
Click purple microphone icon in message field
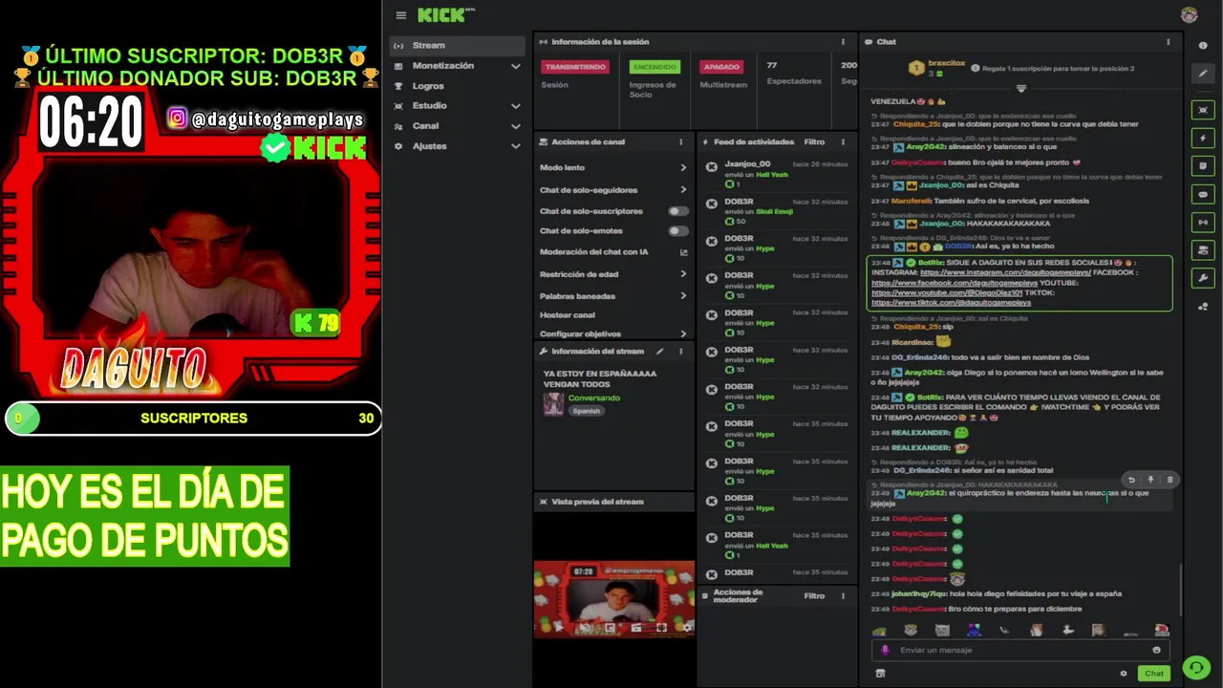(885, 650)
